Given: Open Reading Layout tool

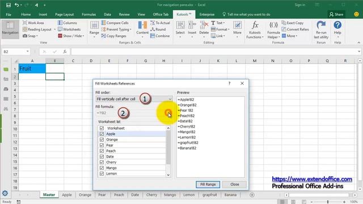Looking at the screenshot, I should tap(37, 29).
